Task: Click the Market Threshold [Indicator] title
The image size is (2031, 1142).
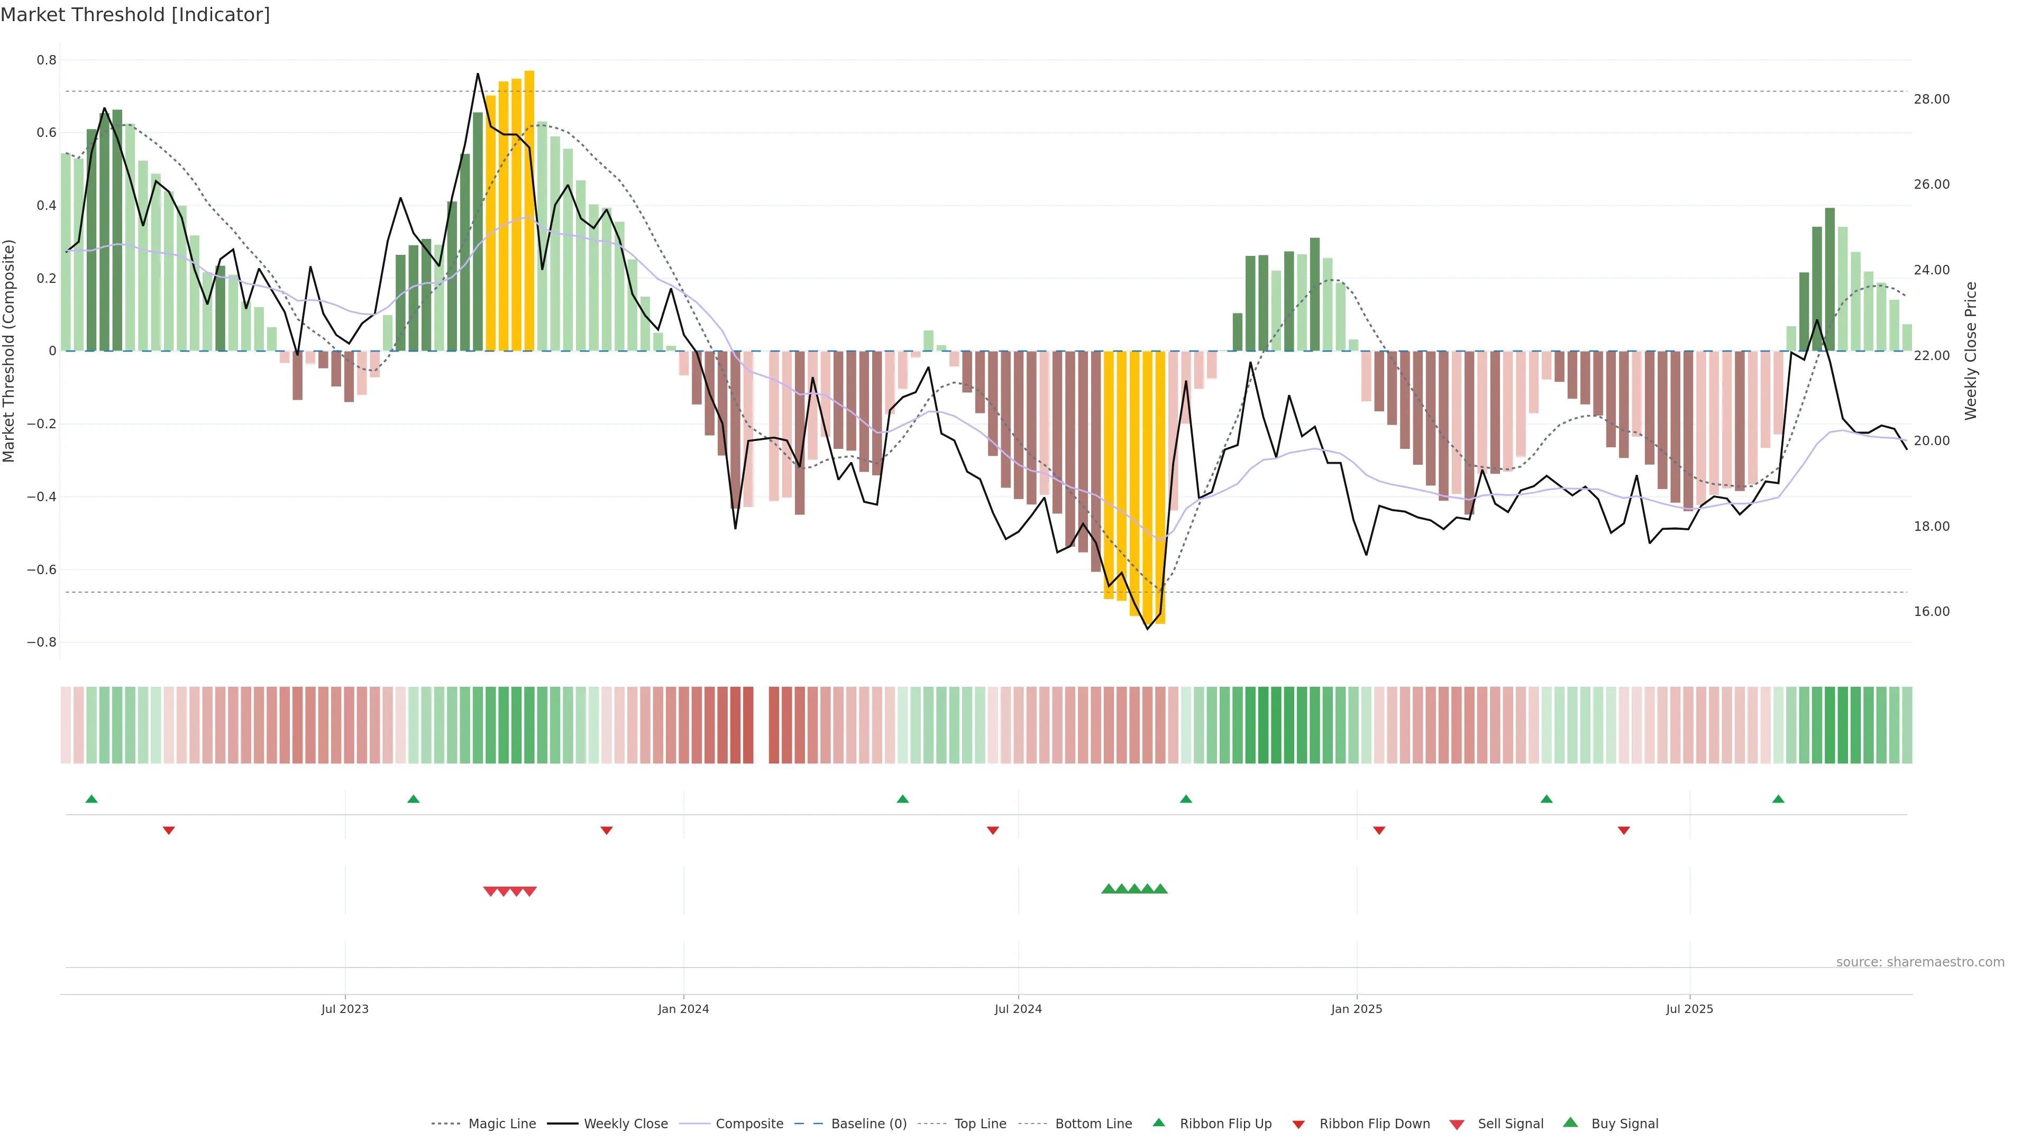Action: 135,15
